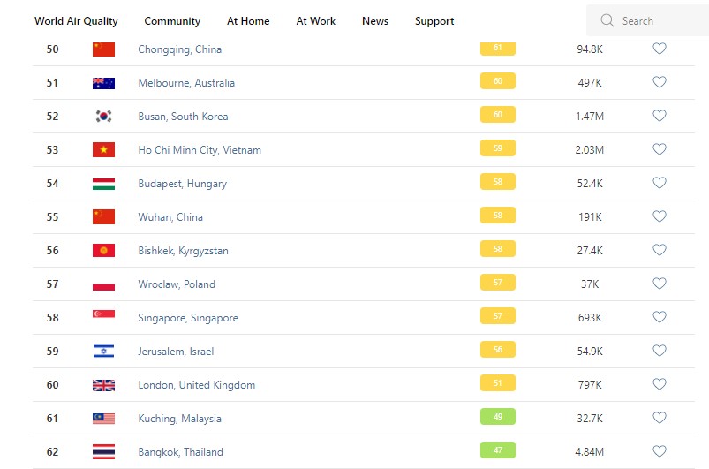
Task: Go to the At Home section
Action: point(248,21)
